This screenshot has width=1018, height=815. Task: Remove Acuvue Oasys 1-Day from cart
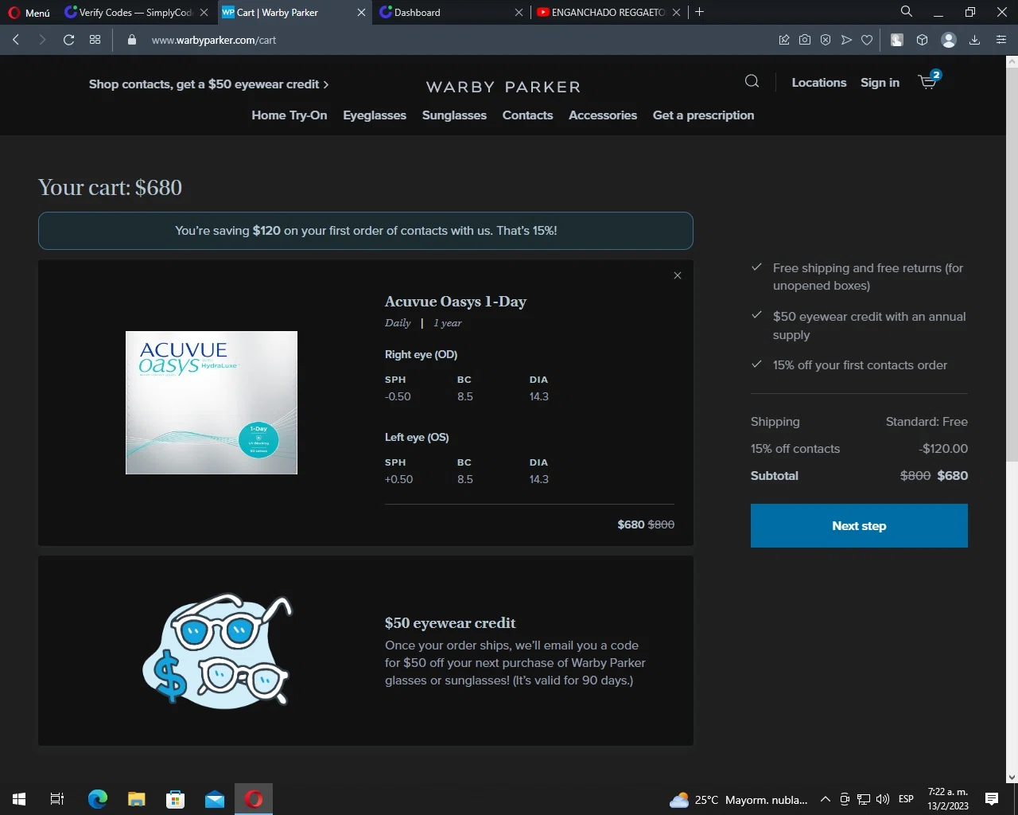(678, 275)
